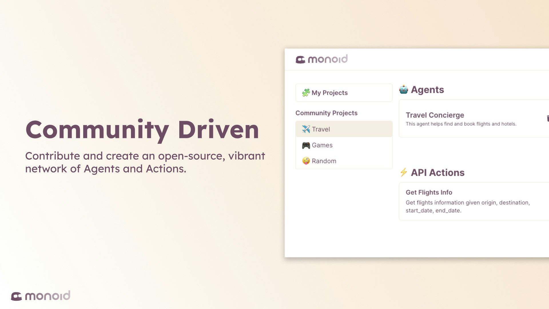Click the game controller icon beside Games
The width and height of the screenshot is (549, 309).
[x=306, y=145]
